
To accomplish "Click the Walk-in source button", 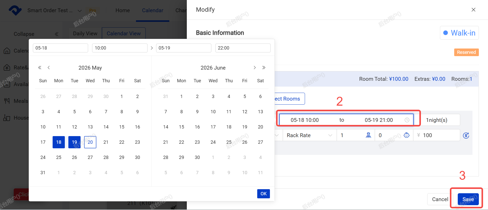I will coord(459,33).
